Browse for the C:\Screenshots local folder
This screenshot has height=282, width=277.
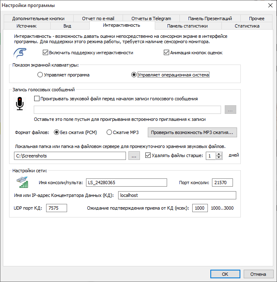tap(134, 156)
